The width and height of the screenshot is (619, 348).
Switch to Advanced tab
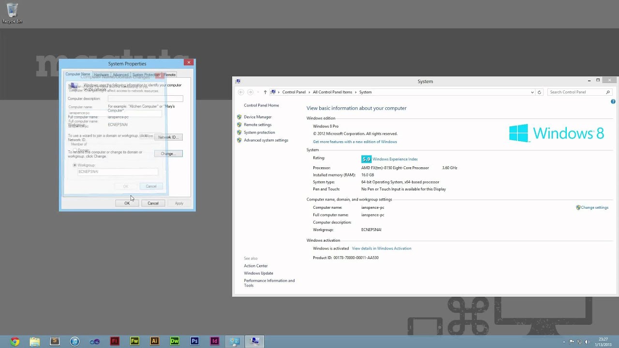tap(120, 75)
